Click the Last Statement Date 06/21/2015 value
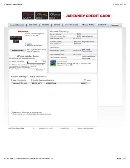 pos(77,55)
